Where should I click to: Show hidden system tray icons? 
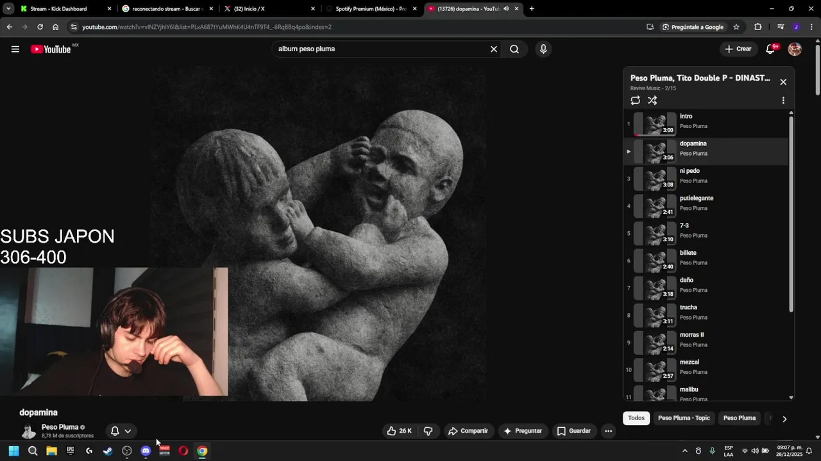pyautogui.click(x=685, y=451)
